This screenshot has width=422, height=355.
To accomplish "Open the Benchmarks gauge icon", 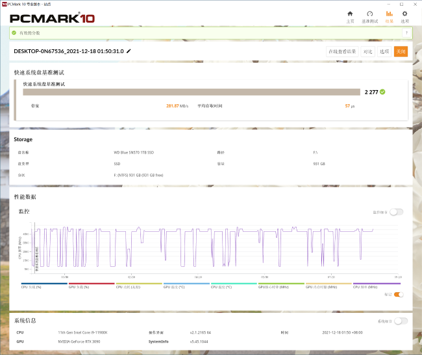I will pos(370,14).
